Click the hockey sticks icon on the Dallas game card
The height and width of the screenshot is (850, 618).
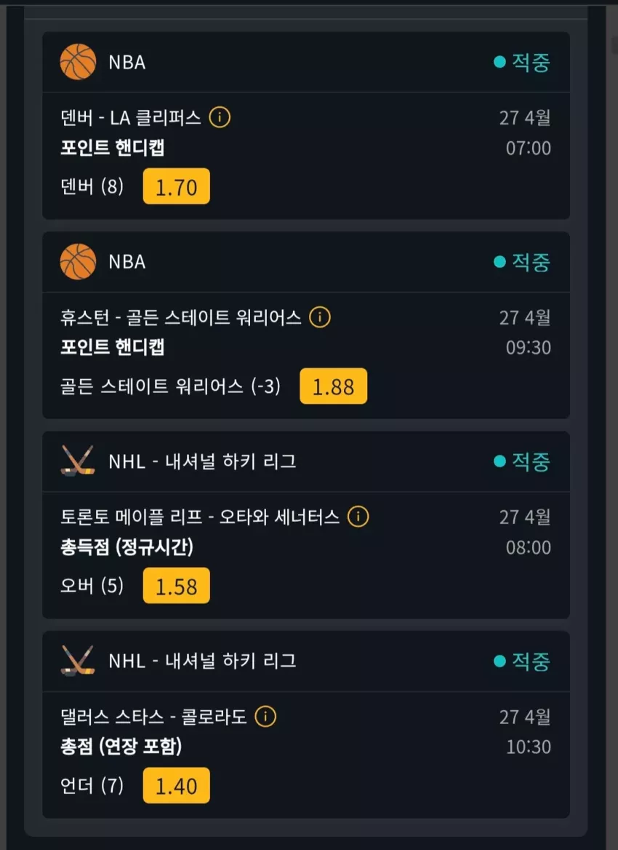(x=78, y=661)
